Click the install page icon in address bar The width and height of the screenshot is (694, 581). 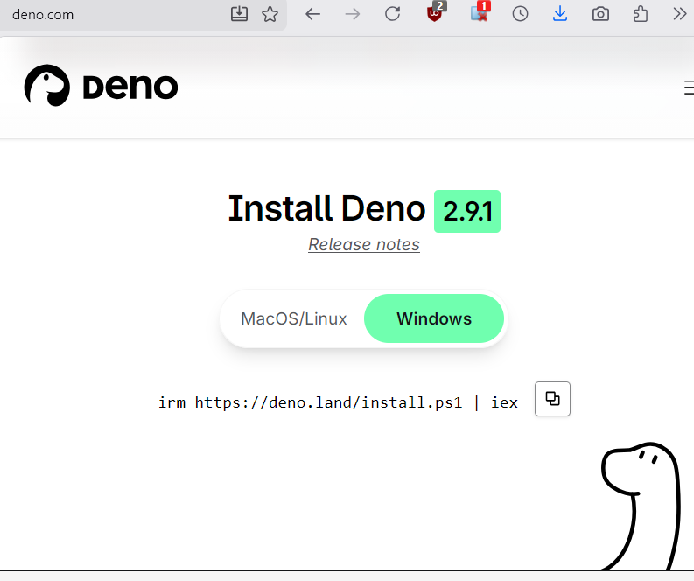click(x=239, y=14)
